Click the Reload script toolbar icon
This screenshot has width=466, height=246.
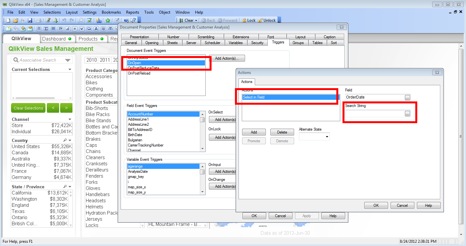coord(55,20)
